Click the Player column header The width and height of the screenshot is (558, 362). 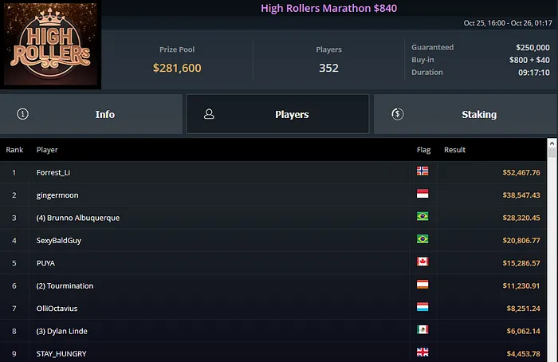[x=47, y=150]
